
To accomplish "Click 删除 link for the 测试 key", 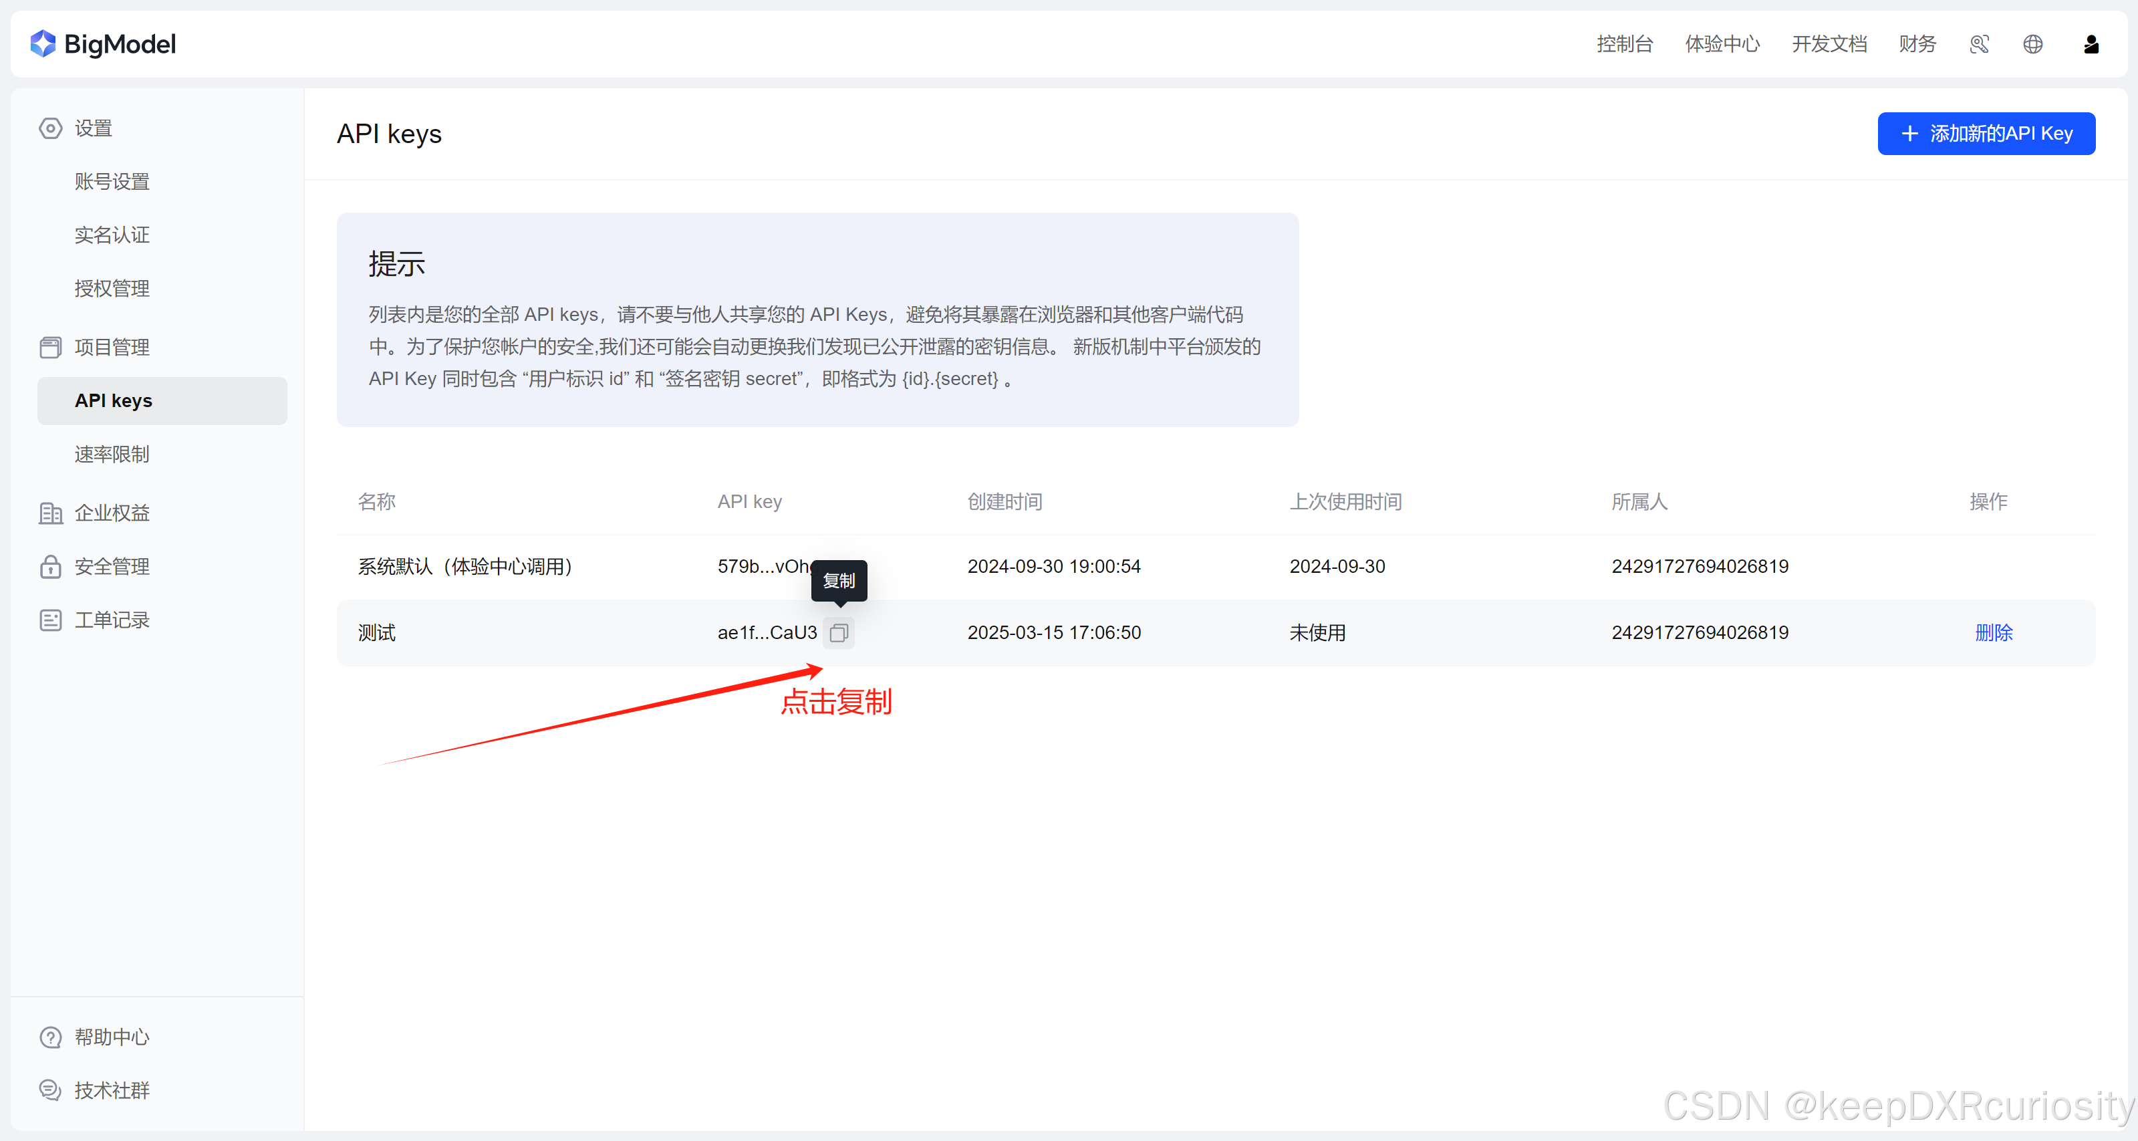I will point(1994,633).
